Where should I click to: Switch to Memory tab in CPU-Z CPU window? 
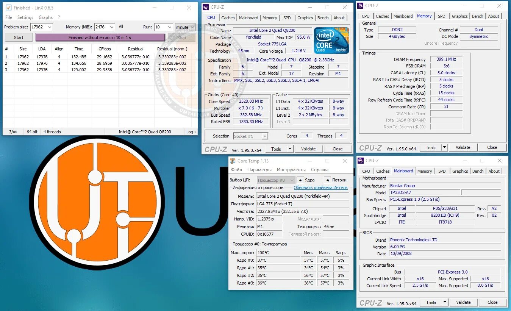(270, 18)
